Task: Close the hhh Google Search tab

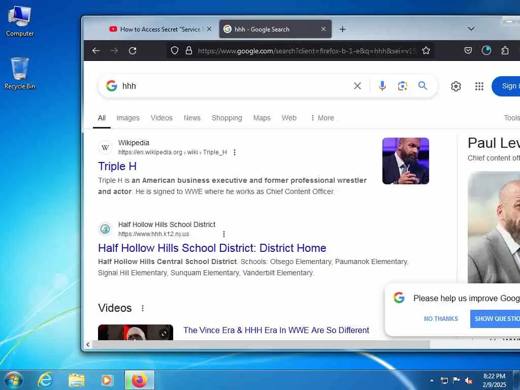Action: tap(323, 29)
